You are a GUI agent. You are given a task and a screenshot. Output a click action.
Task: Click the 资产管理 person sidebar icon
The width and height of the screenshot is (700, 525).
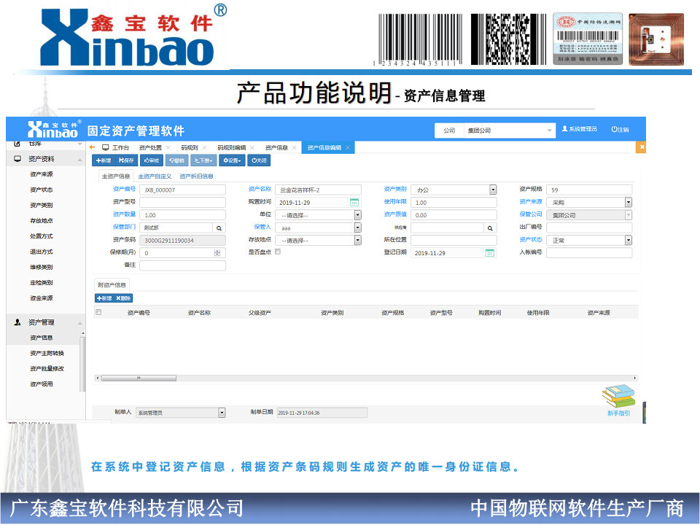(x=17, y=322)
